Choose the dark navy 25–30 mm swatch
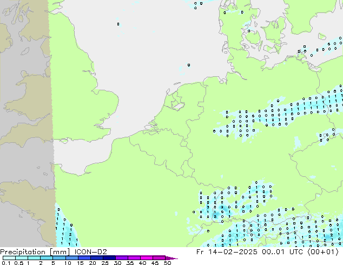The width and height of the screenshot is (343, 265). [110, 258]
